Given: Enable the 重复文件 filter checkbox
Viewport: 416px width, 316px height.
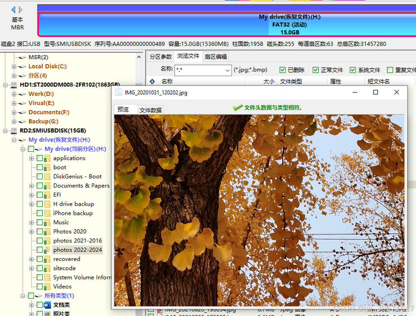Looking at the screenshot, I should point(390,70).
